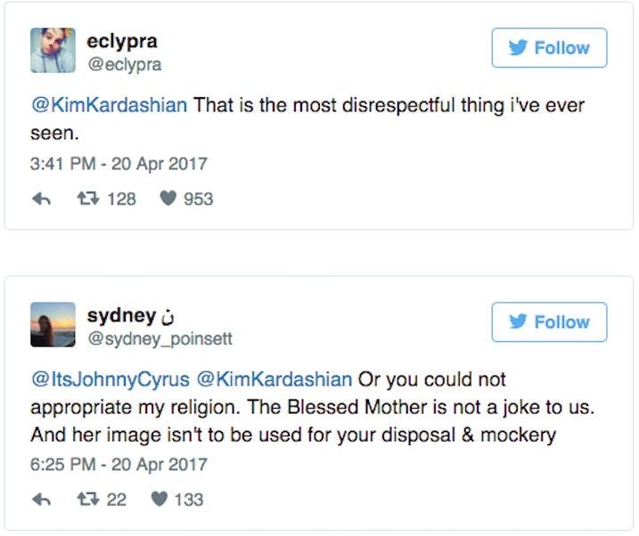Viewport: 639px width, 536px height.
Task: Like sydney's tweet with 133 likes
Action: point(159,500)
